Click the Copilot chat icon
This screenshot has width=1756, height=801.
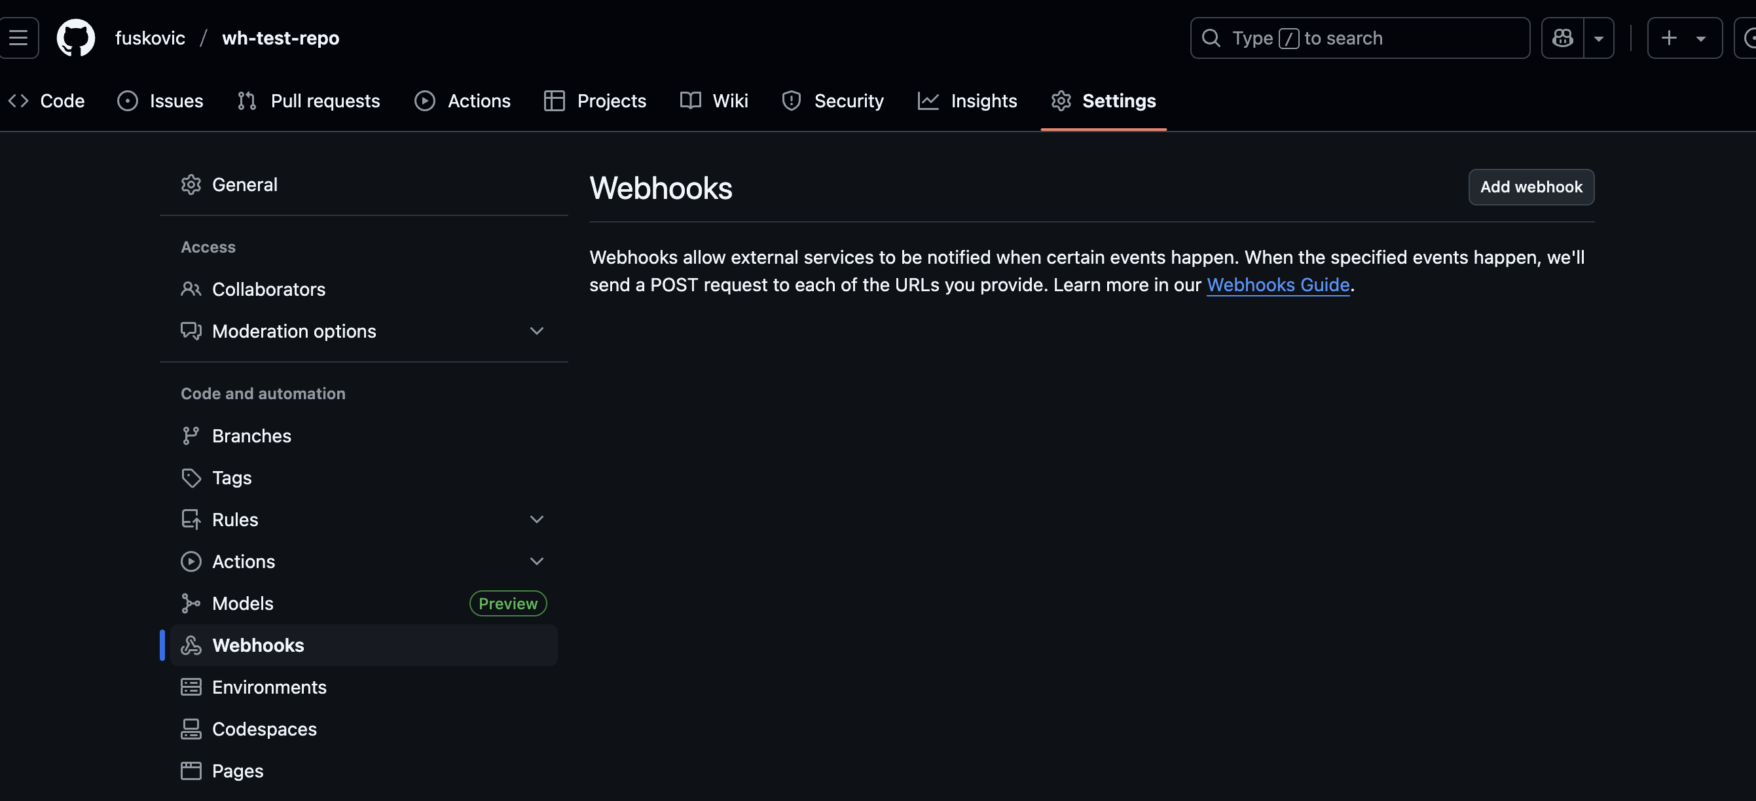(1562, 38)
